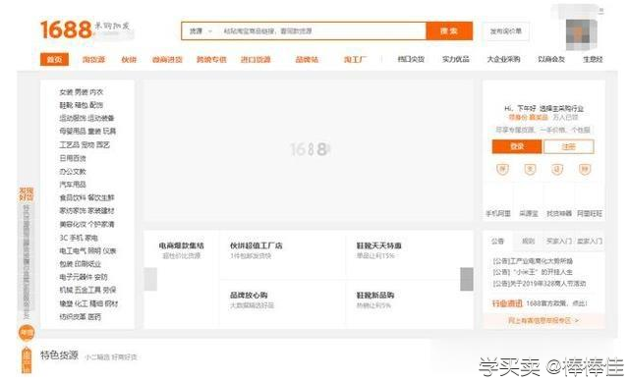Open the 电工电气 照明 仪表 category
The image size is (629, 382).
[87, 251]
